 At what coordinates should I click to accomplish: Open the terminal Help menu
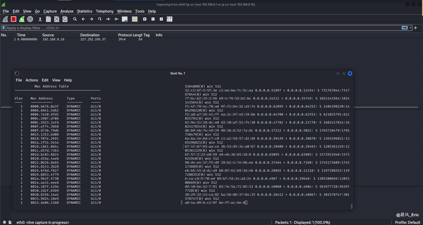pyautogui.click(x=68, y=80)
